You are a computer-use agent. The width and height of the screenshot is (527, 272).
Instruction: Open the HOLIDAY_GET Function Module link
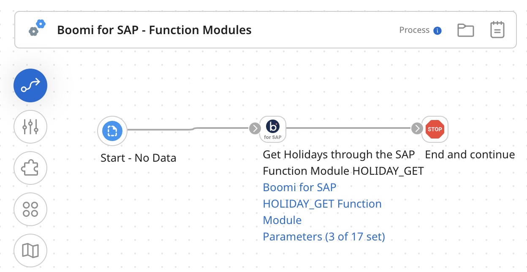click(x=322, y=203)
